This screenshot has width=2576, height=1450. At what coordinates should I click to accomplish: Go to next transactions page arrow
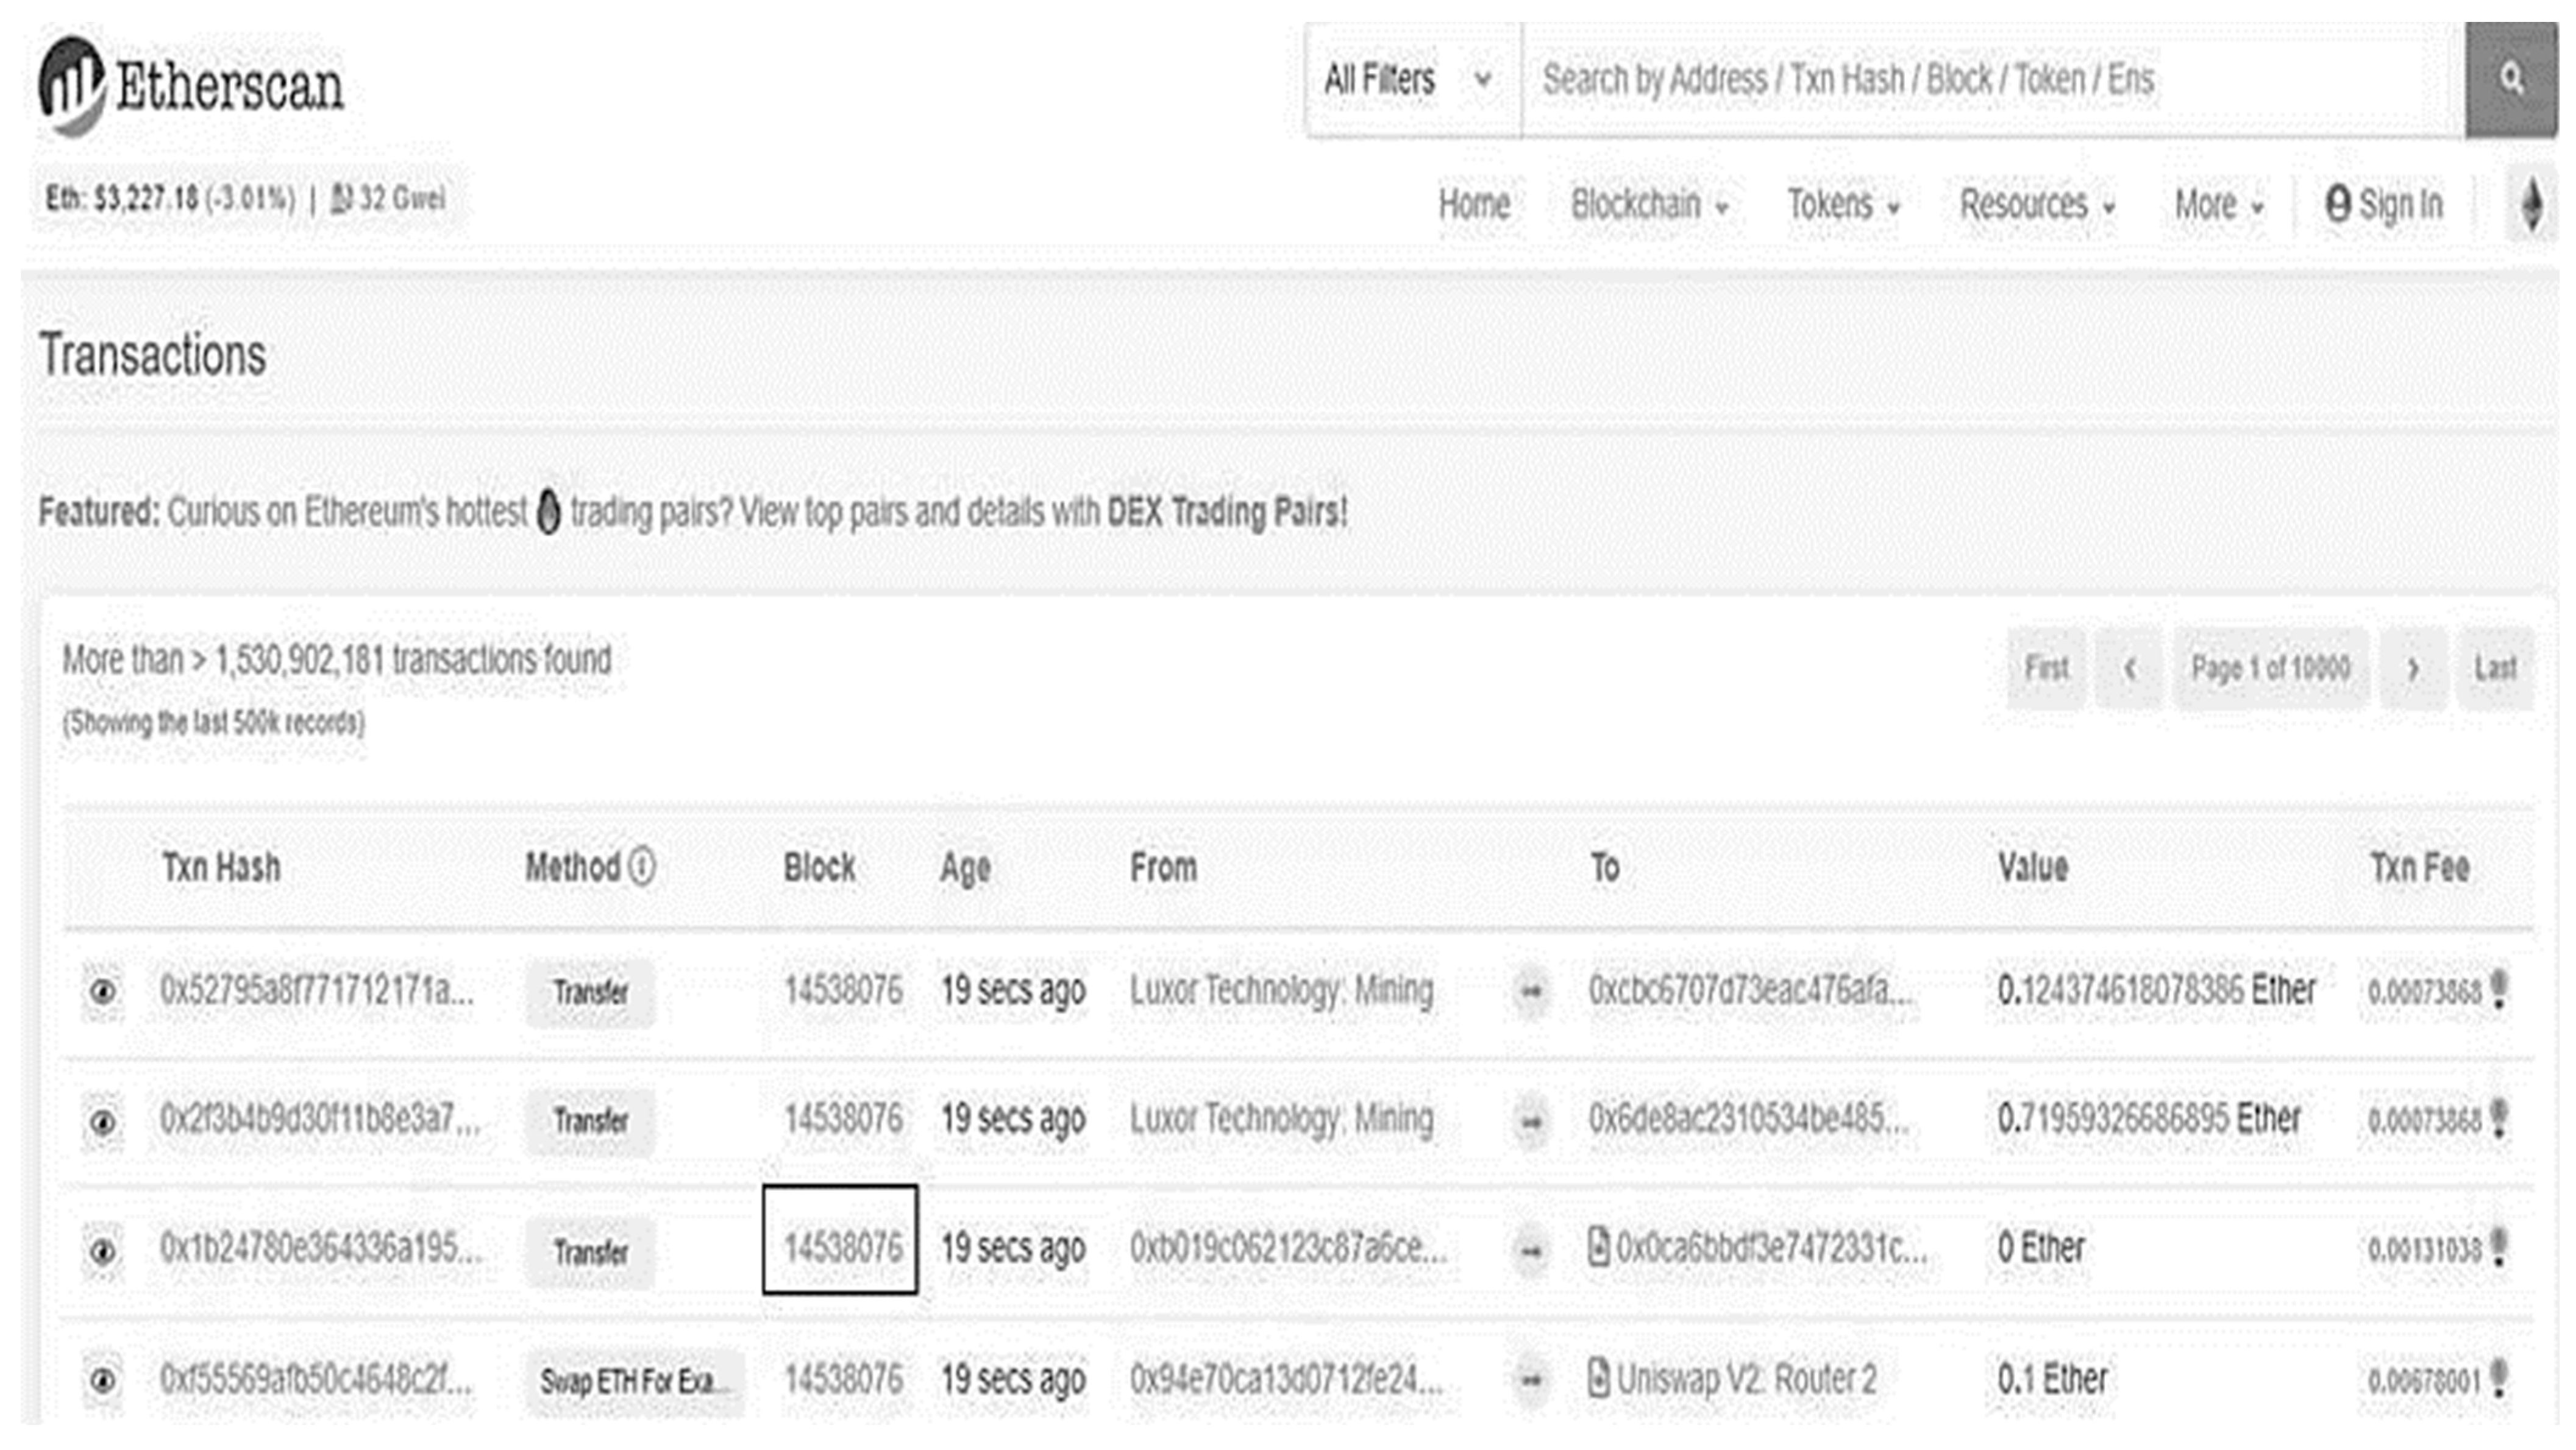click(x=2413, y=668)
